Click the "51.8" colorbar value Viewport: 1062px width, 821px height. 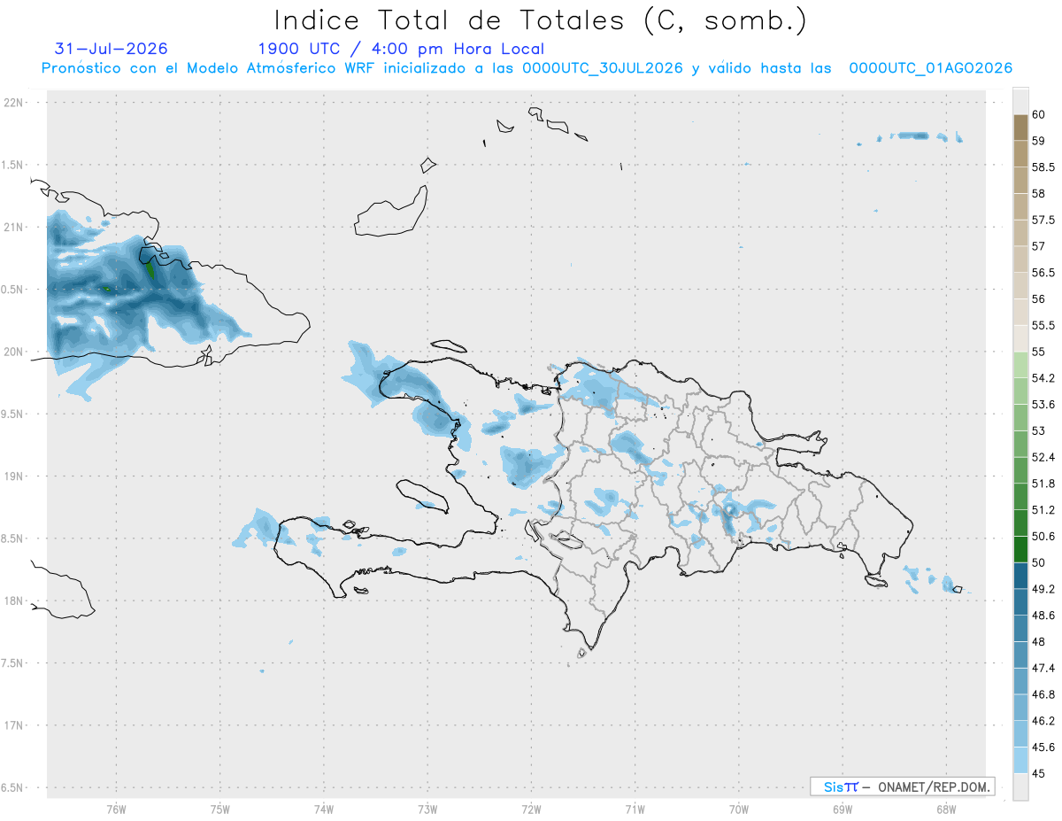coord(1043,484)
